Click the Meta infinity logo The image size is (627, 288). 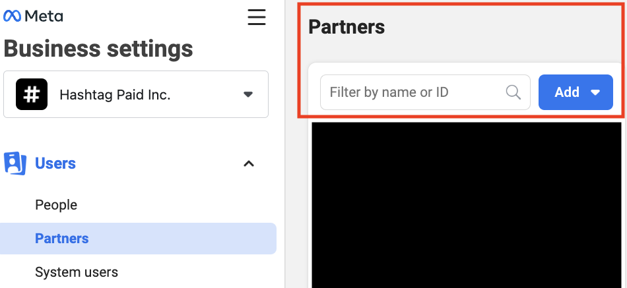tap(13, 16)
